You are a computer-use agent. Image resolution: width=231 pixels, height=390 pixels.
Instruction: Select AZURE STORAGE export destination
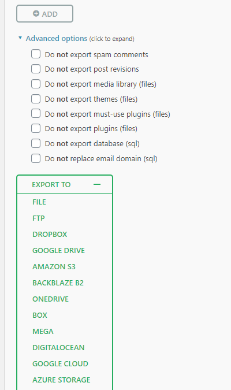tap(61, 380)
